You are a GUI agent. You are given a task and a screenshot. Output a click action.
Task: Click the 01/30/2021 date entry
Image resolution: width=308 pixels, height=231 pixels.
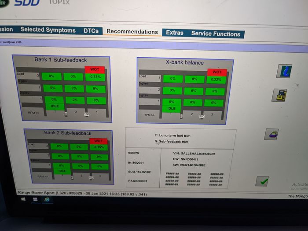[x=136, y=163]
